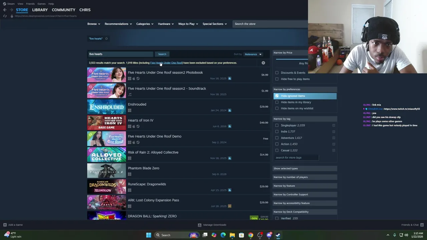Open Manage Downloads
The width and height of the screenshot is (427, 240).
click(212, 225)
